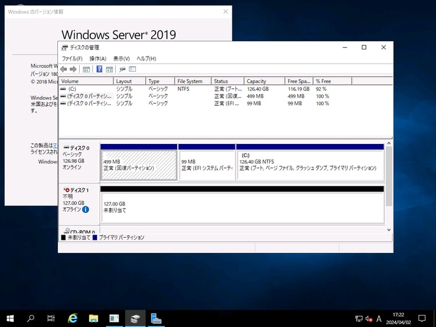This screenshot has width=436, height=327.
Task: Sort by the Layout column header
Action: click(x=130, y=81)
